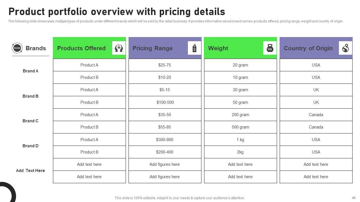
Task: Click the slide number 40
Action: (x=354, y=198)
